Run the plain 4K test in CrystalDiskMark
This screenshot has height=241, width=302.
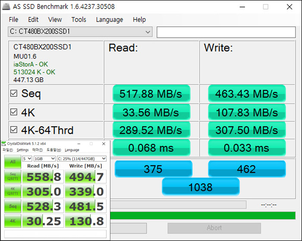[x=13, y=221]
